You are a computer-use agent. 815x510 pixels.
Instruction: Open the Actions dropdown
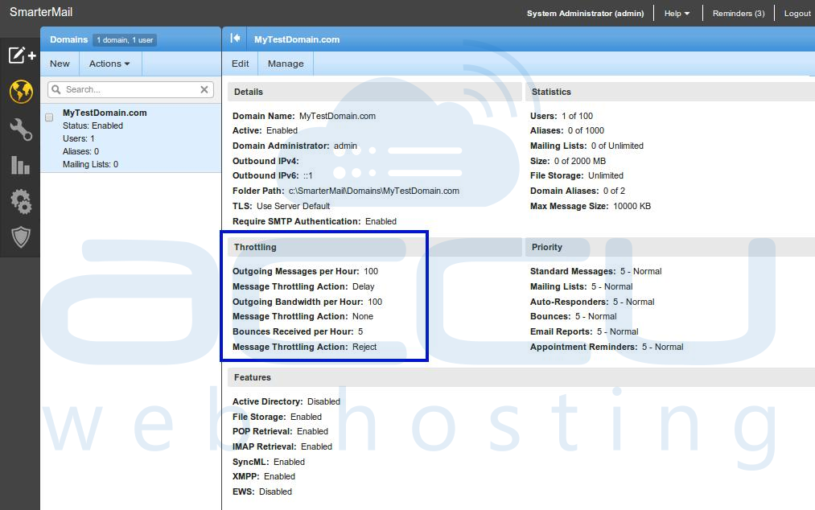coord(109,64)
